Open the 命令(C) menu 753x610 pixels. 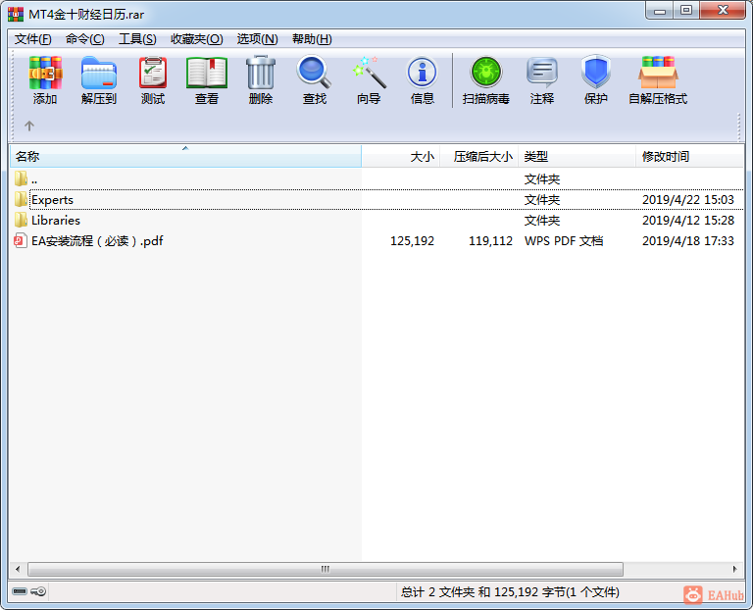[x=85, y=39]
